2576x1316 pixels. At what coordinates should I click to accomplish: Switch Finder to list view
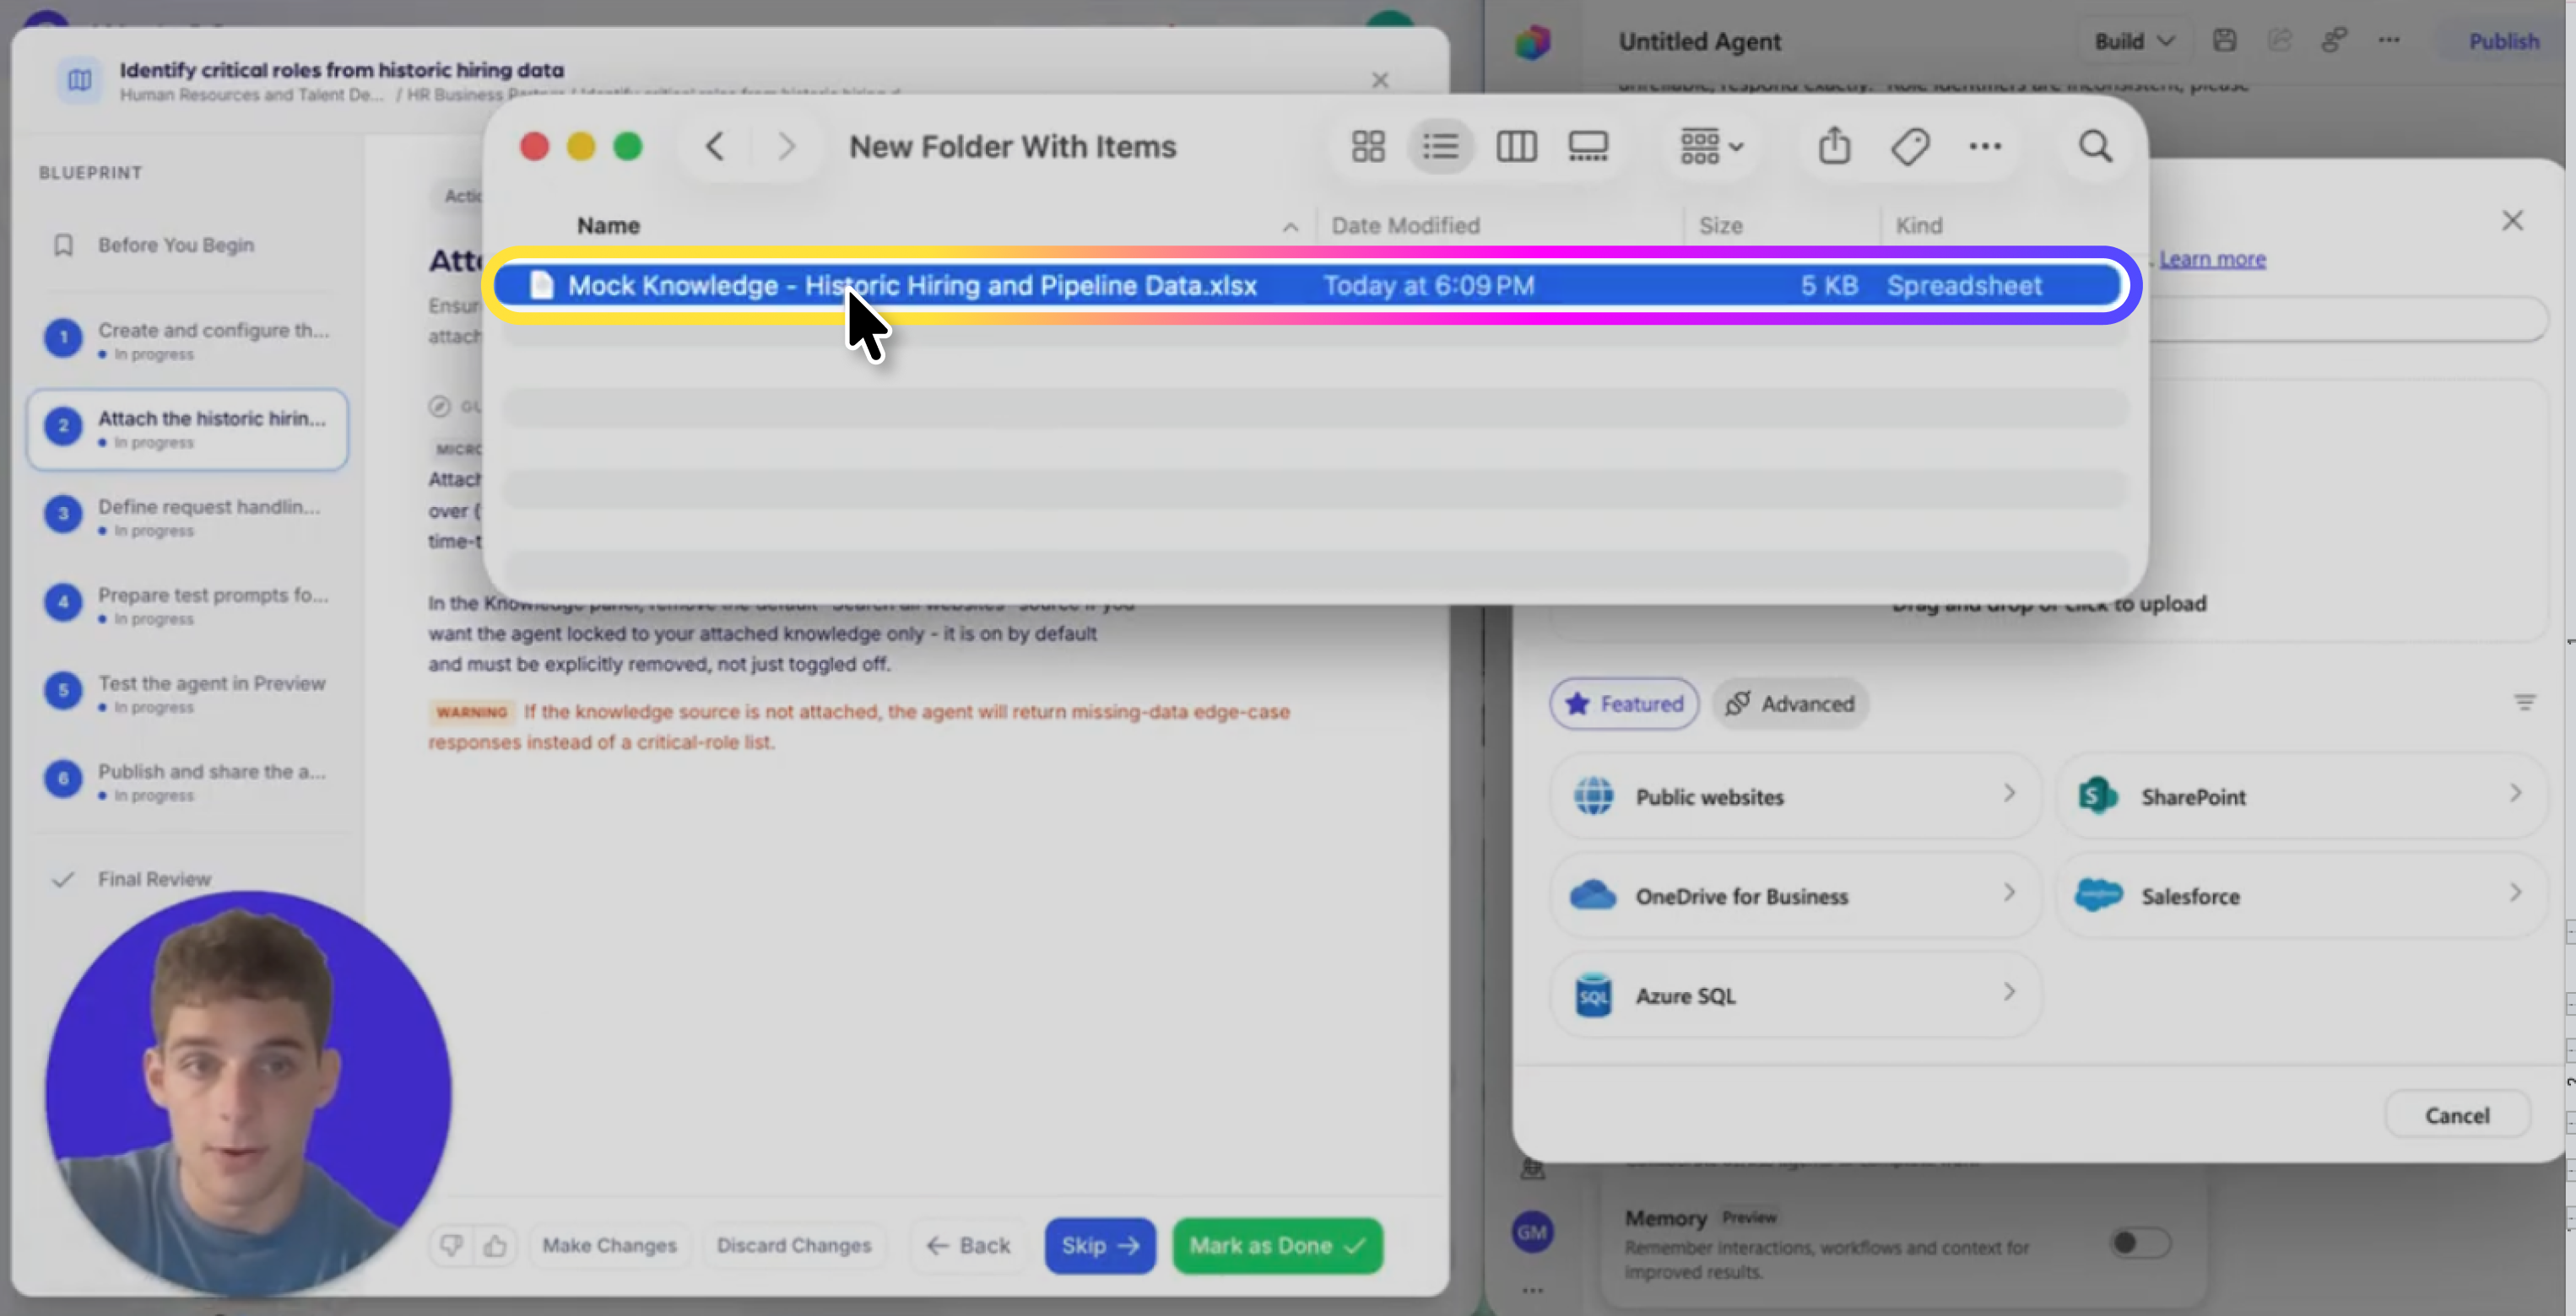[x=1440, y=147]
